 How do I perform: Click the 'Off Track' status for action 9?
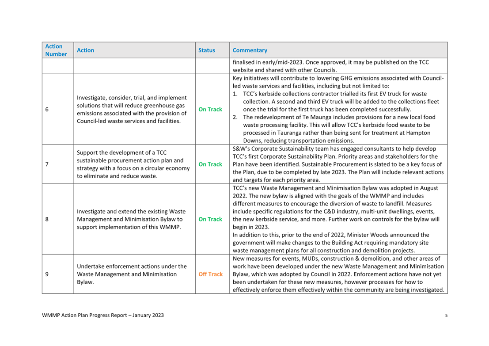point(211,274)
